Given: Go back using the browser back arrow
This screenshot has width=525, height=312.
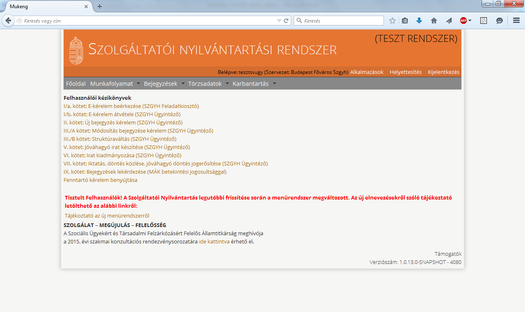Looking at the screenshot, I should click(x=8, y=21).
